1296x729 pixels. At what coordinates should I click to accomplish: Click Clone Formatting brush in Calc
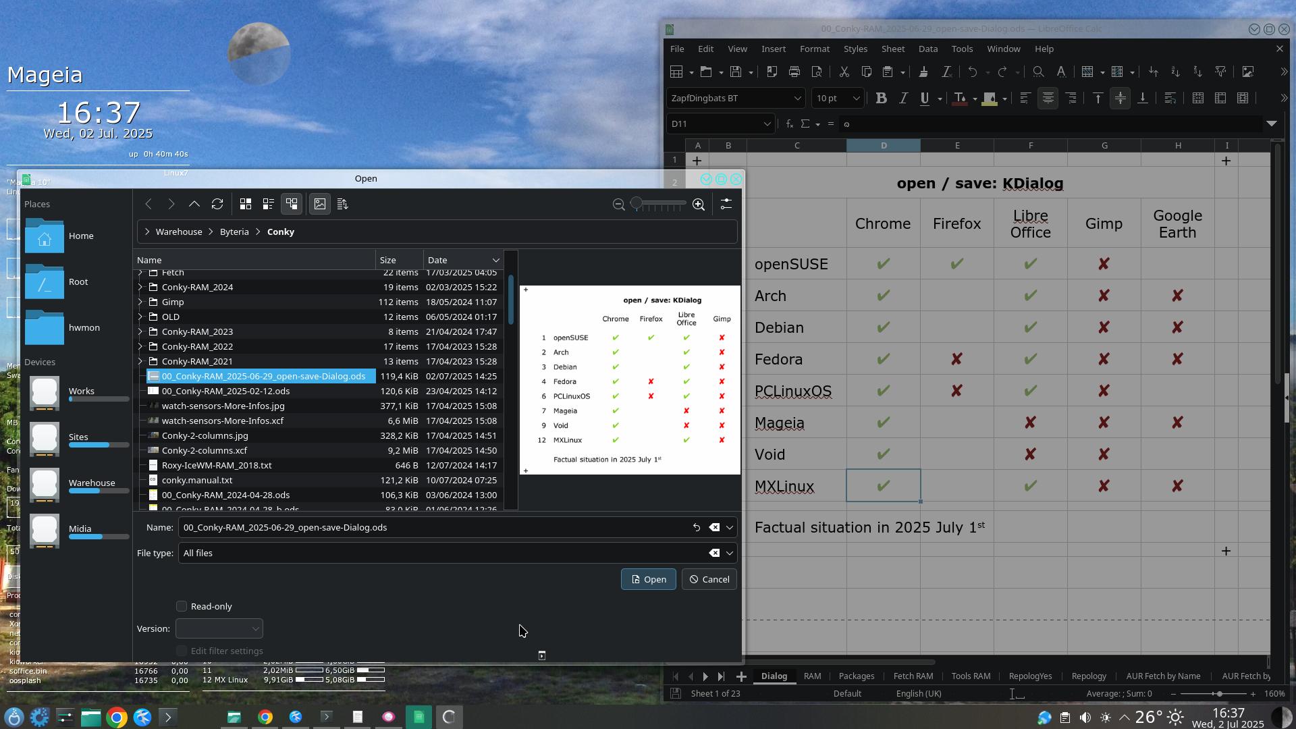pos(923,72)
